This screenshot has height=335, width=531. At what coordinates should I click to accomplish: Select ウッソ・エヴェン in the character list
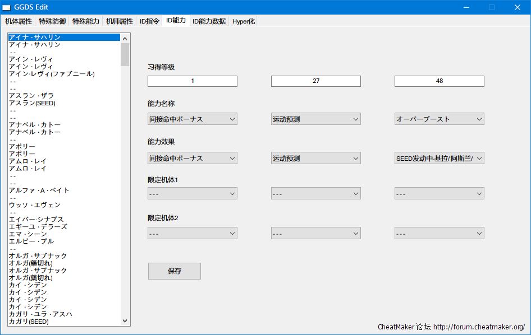[x=34, y=205]
